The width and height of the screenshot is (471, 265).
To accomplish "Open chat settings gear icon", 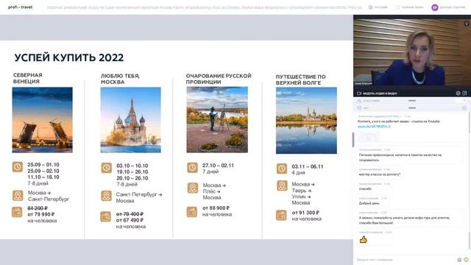I will pyautogui.click(x=464, y=108).
